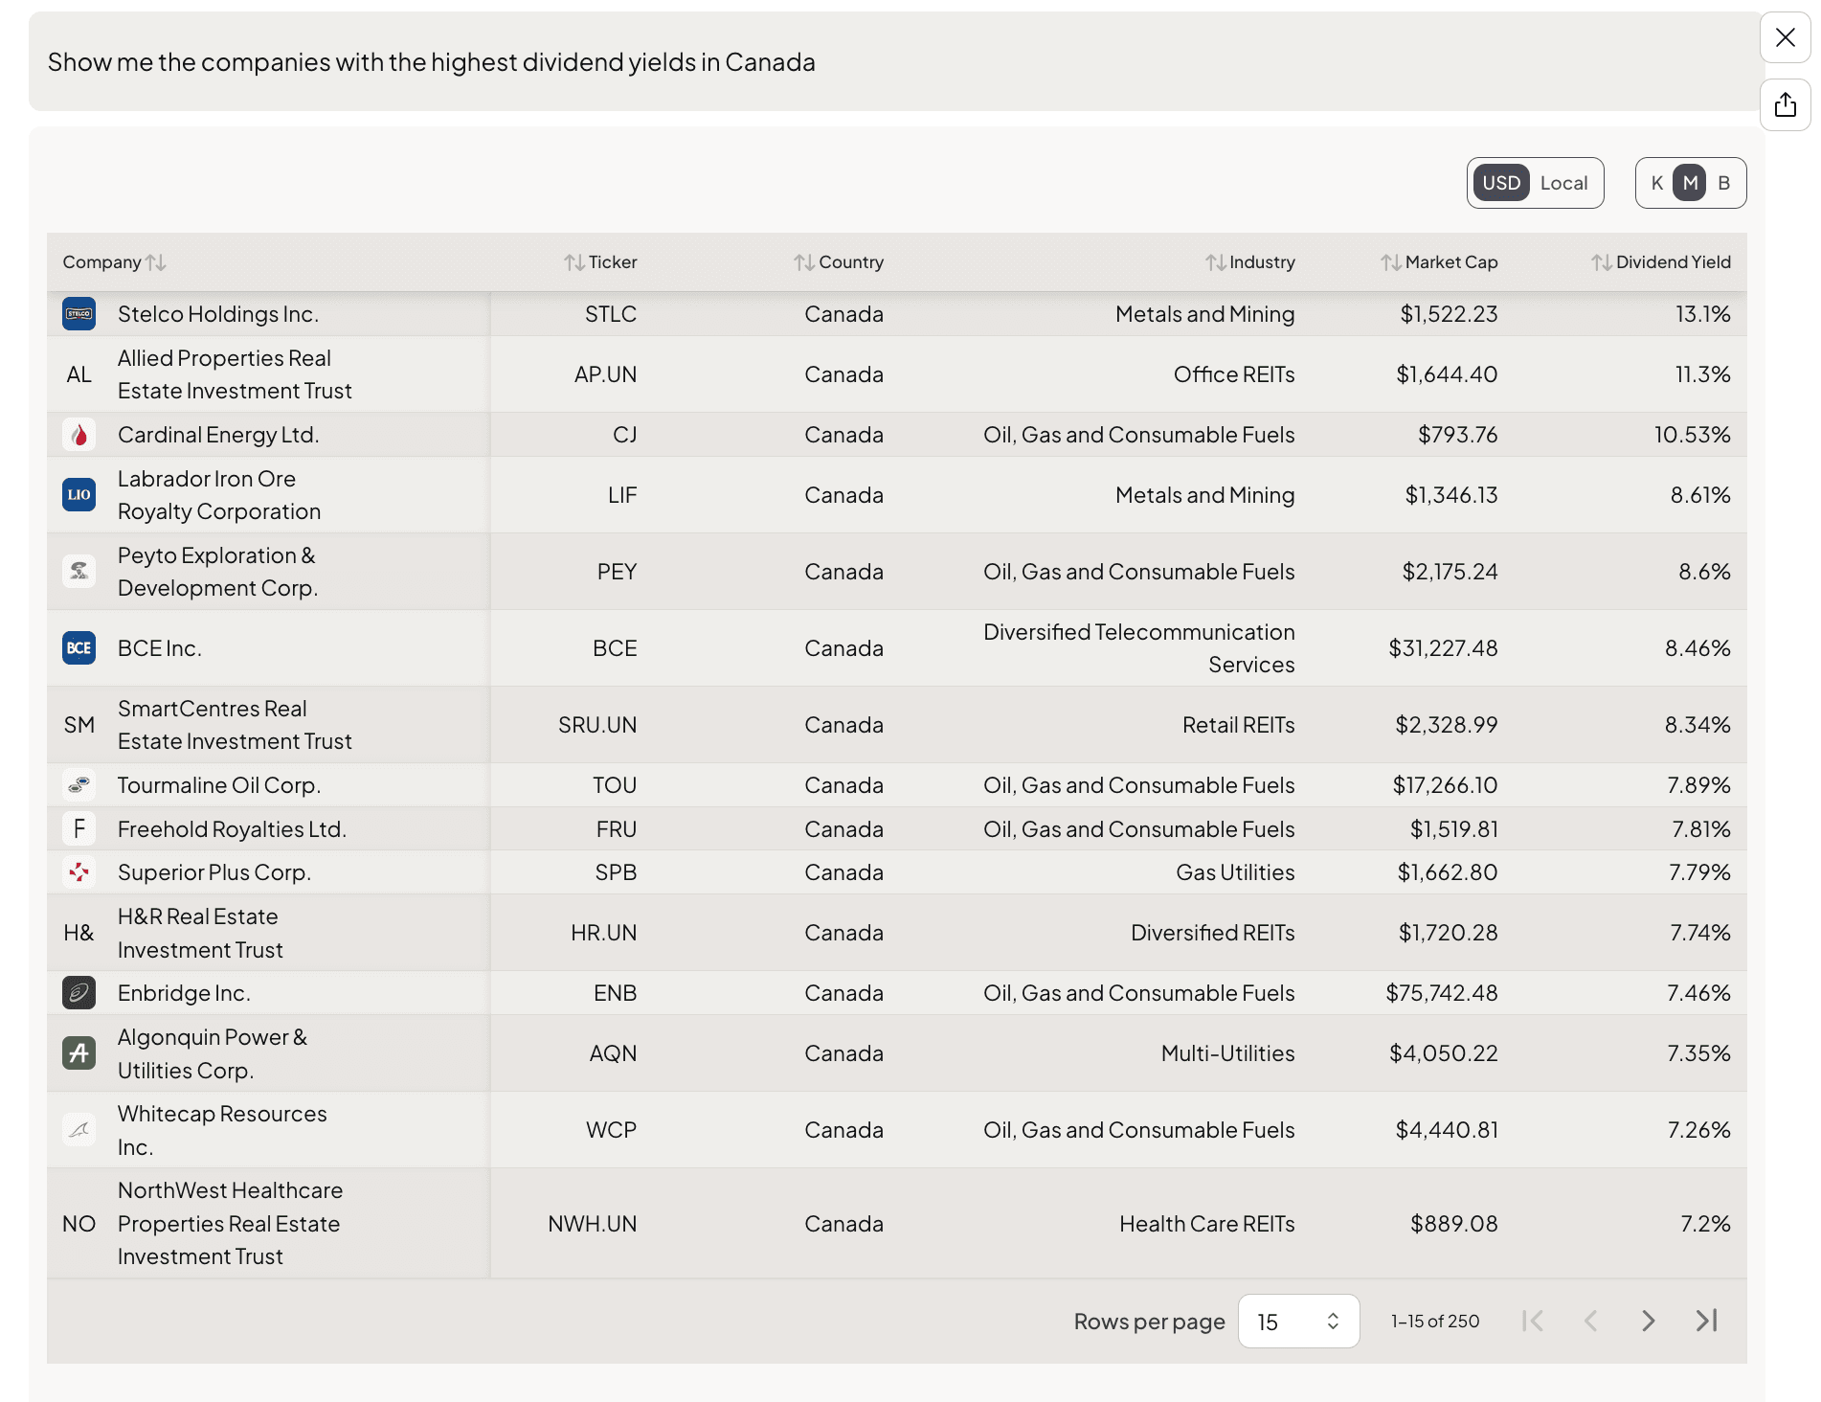Viewport: 1821px width, 1402px height.
Task: Sort by Dividend Yield column
Action: (1661, 262)
